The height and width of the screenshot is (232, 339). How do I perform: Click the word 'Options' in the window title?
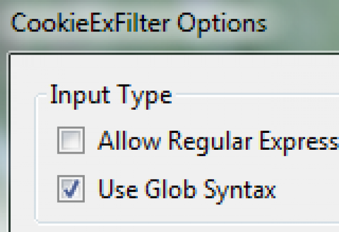point(225,25)
